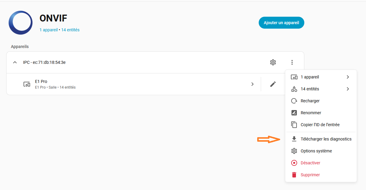
Task: Follow the 14 entités header link
Action: tap(70, 30)
